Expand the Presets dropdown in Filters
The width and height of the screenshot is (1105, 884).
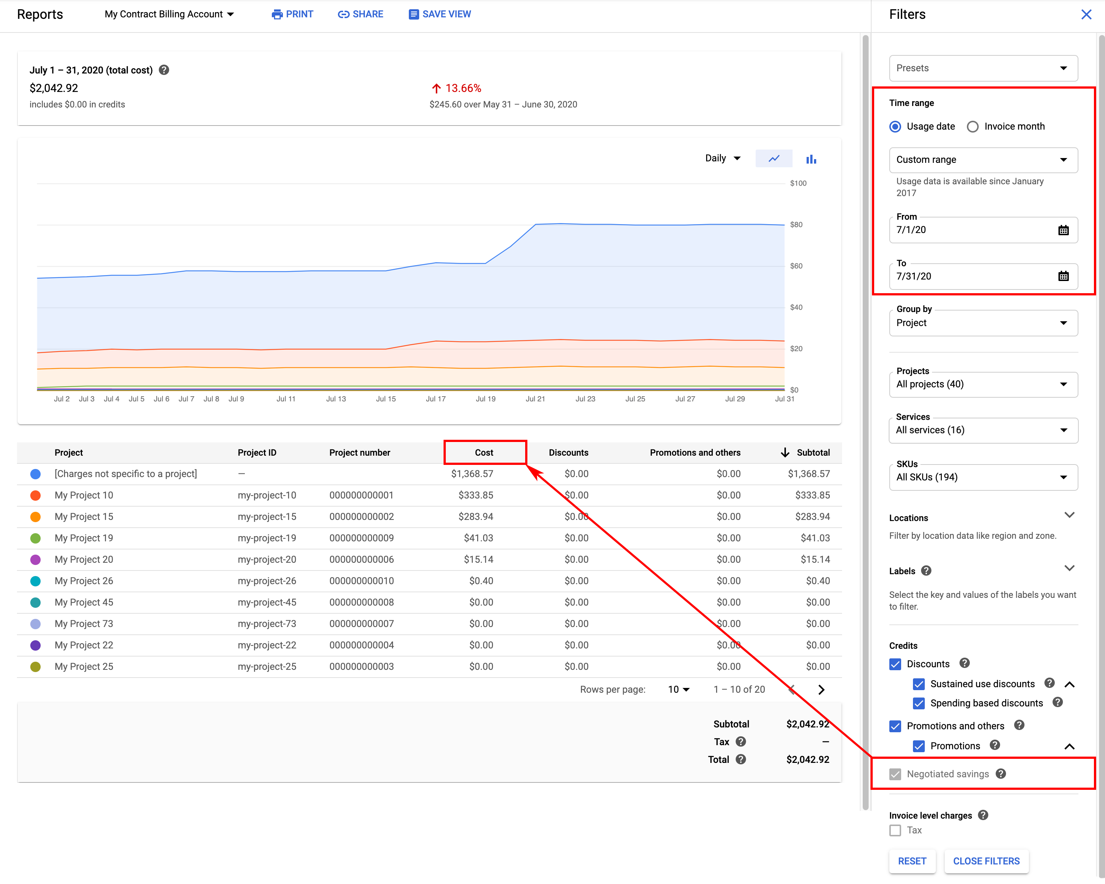point(983,68)
